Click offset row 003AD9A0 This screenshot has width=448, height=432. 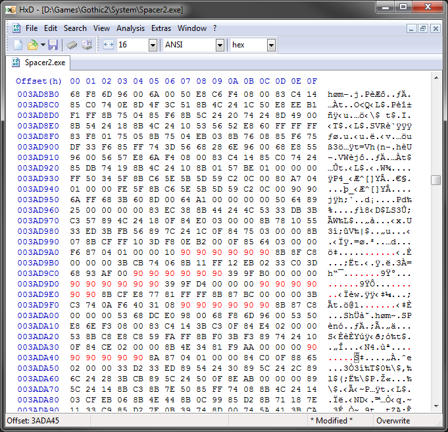[38, 252]
